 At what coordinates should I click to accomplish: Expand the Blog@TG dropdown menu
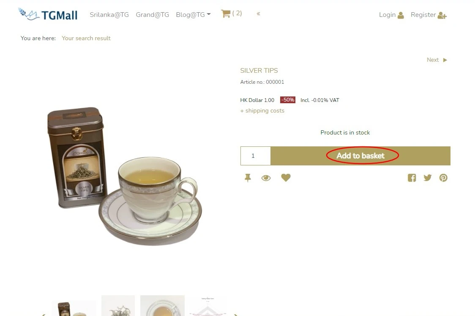pos(193,14)
